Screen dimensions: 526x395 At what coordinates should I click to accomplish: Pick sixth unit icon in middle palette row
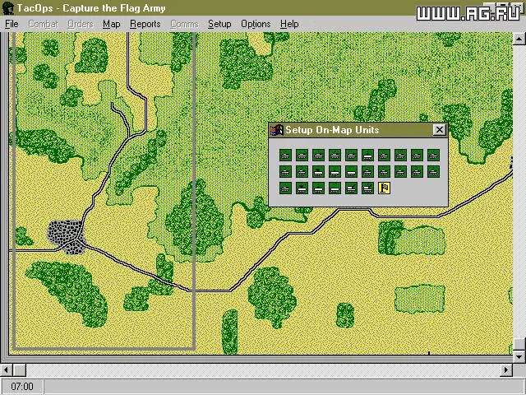pyautogui.click(x=367, y=172)
